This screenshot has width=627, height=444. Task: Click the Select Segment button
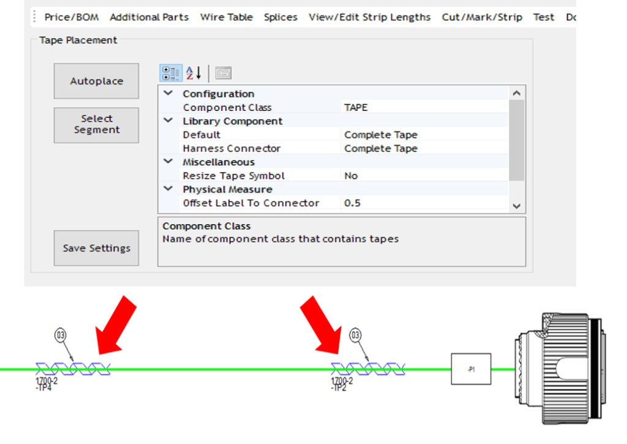pyautogui.click(x=96, y=125)
